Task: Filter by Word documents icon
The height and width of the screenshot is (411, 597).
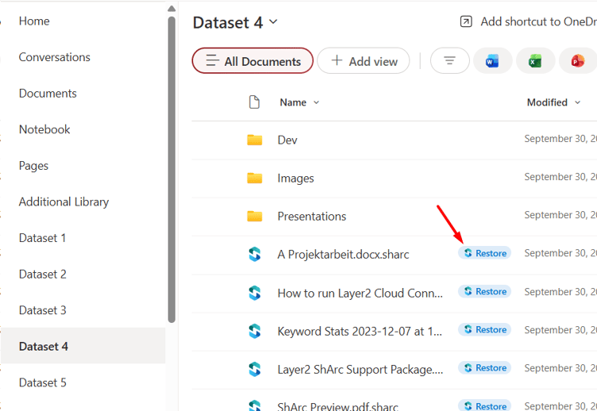Action: coord(492,61)
